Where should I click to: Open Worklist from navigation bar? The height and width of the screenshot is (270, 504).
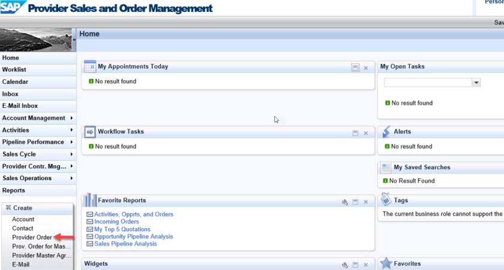(x=38, y=69)
